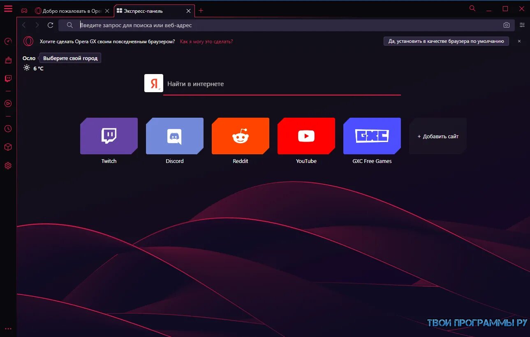This screenshot has height=337, width=530.
Task: Open the Discord speed dial tile
Action: click(175, 136)
